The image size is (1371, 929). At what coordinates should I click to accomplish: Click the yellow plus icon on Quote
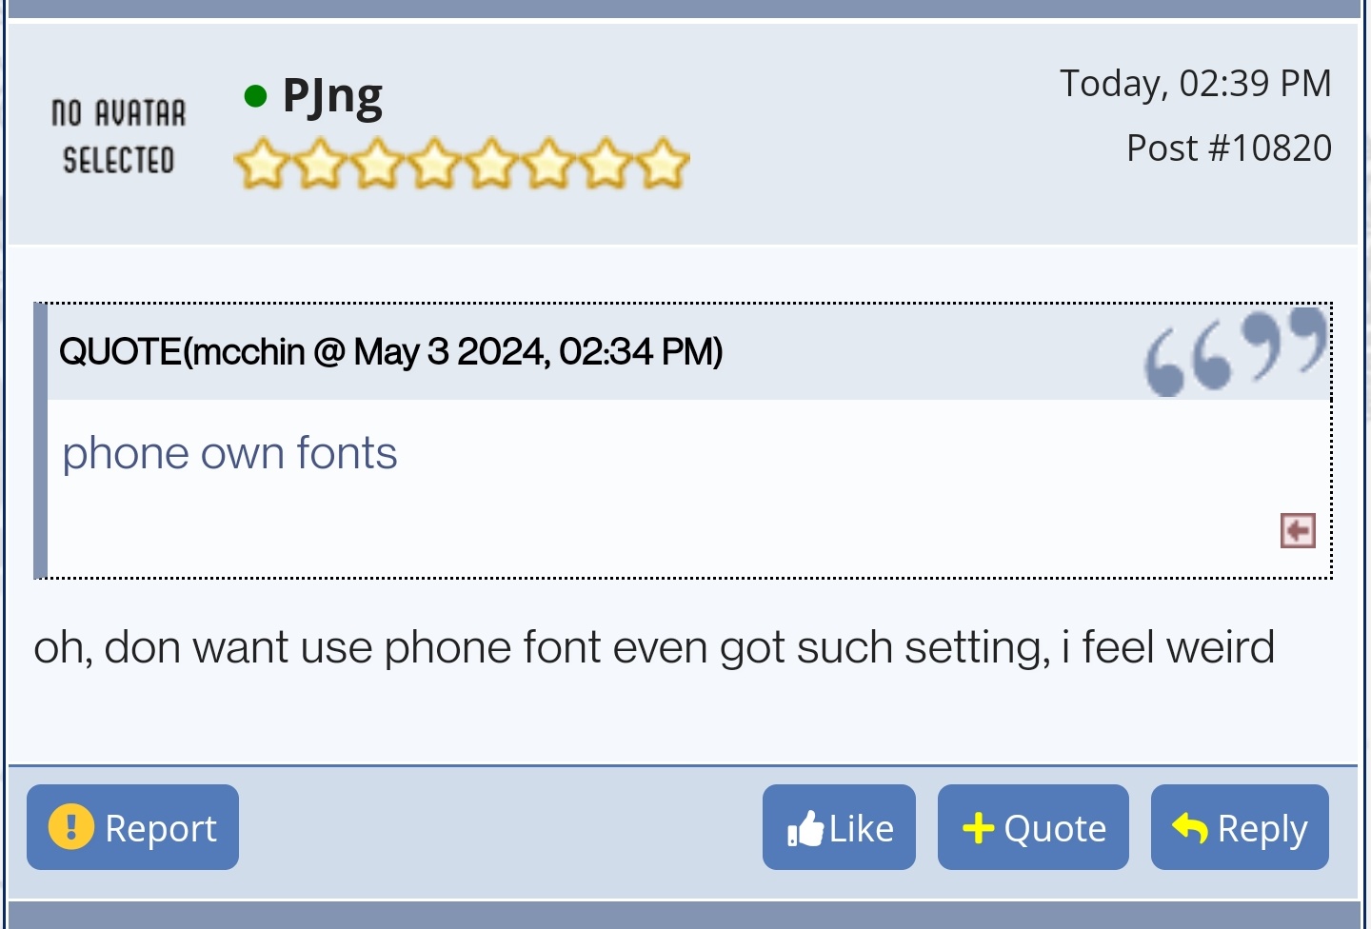click(978, 828)
